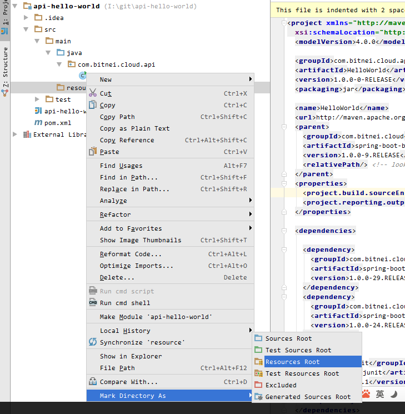Fold the dependencies tag in editor gutter
Screen dimensions: 405x414
(284, 231)
